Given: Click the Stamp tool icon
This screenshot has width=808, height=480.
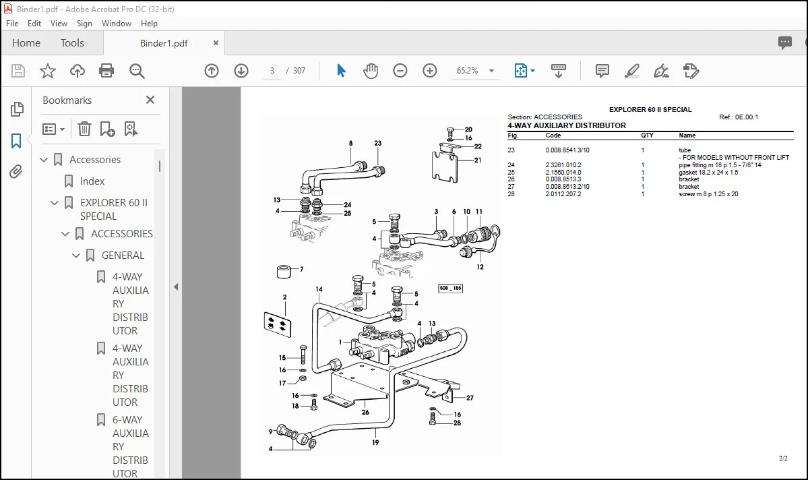Looking at the screenshot, I should [691, 71].
